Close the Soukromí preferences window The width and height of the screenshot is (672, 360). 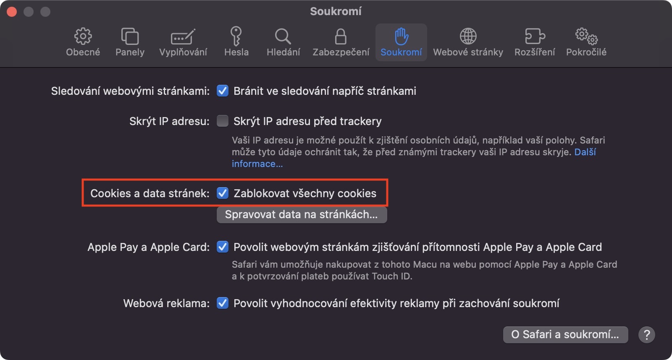pyautogui.click(x=12, y=12)
